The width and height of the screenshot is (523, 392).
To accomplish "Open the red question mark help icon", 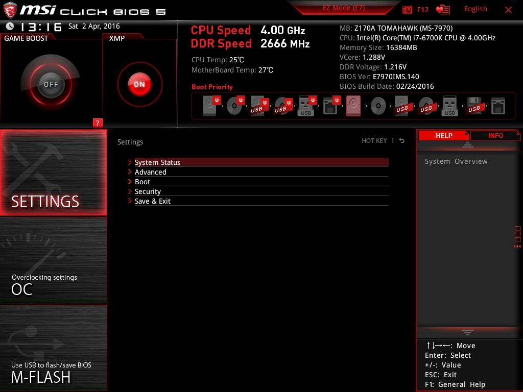I will [x=98, y=122].
